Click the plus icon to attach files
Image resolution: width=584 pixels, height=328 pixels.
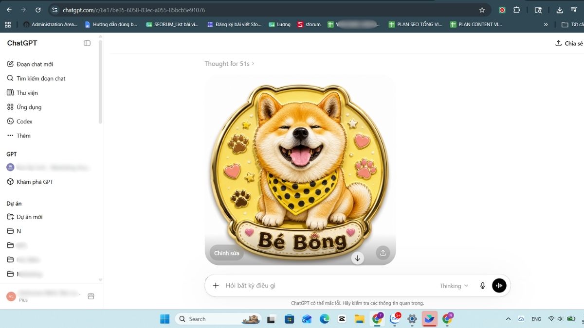click(x=216, y=286)
